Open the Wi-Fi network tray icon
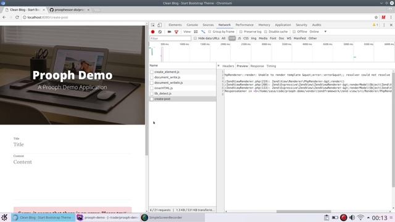Screen dimensions: 395x222 click(x=360, y=218)
